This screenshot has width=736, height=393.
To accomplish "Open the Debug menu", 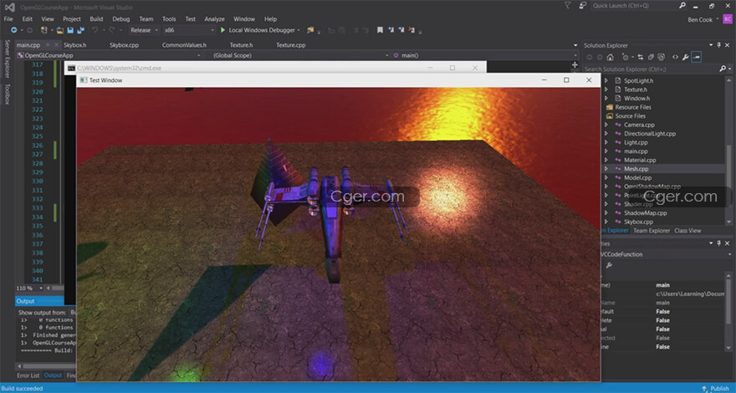I will tap(120, 19).
